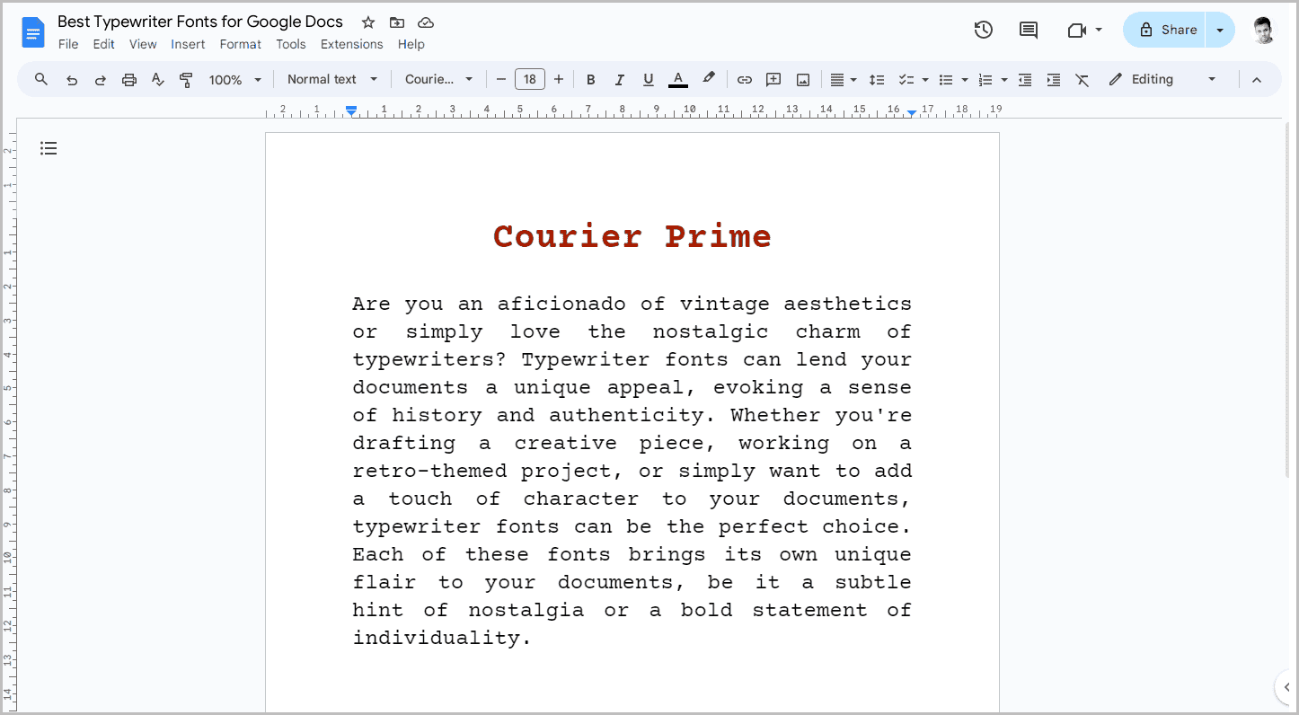Increase the font size
Screen dimensions: 1299x715
(559, 80)
